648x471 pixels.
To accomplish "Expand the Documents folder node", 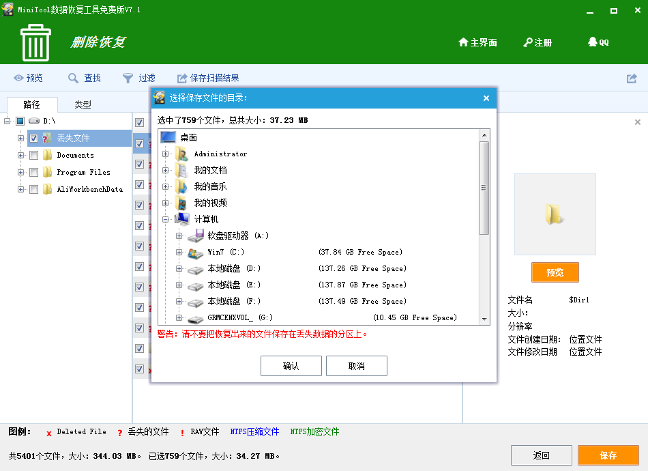I will [20, 155].
